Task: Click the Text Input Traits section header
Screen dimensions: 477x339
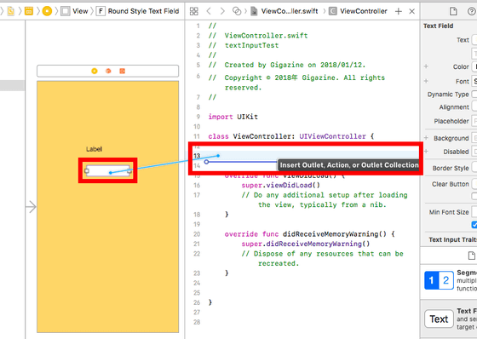Action: [x=452, y=240]
